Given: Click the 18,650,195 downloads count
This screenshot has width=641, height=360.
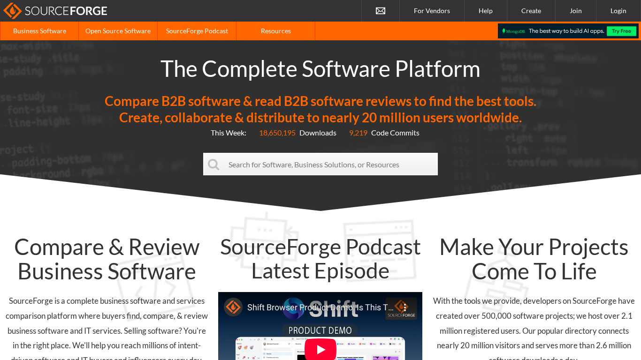Looking at the screenshot, I should pyautogui.click(x=277, y=133).
